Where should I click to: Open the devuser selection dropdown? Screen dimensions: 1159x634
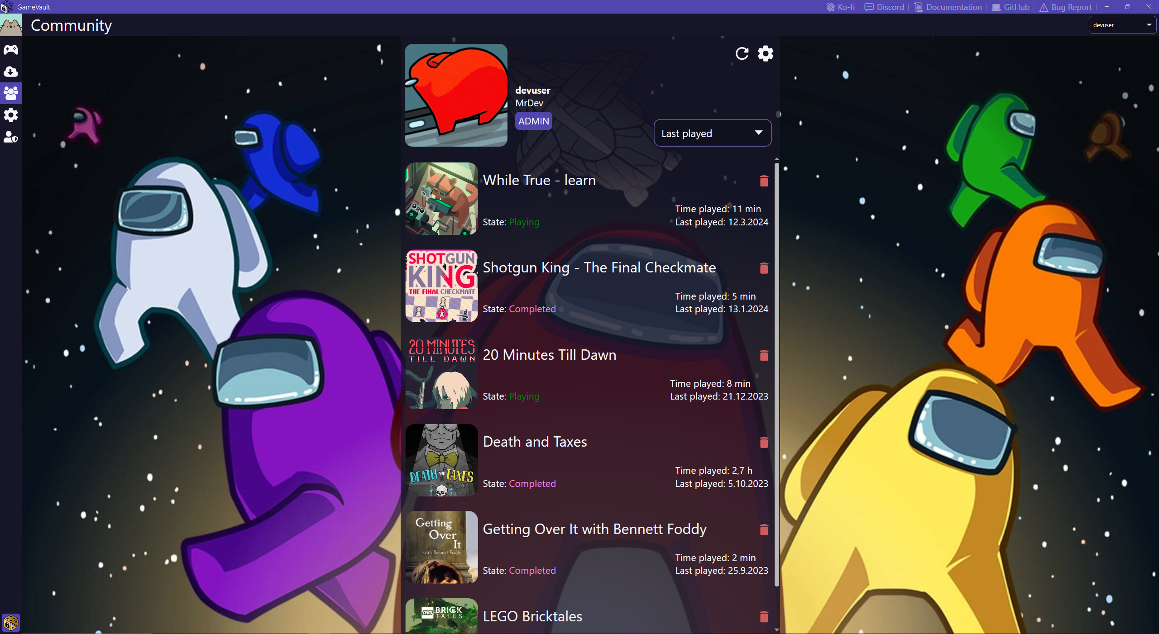pyautogui.click(x=1122, y=25)
